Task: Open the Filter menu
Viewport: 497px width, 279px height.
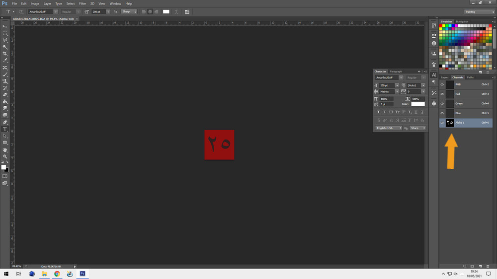Action: [x=83, y=3]
